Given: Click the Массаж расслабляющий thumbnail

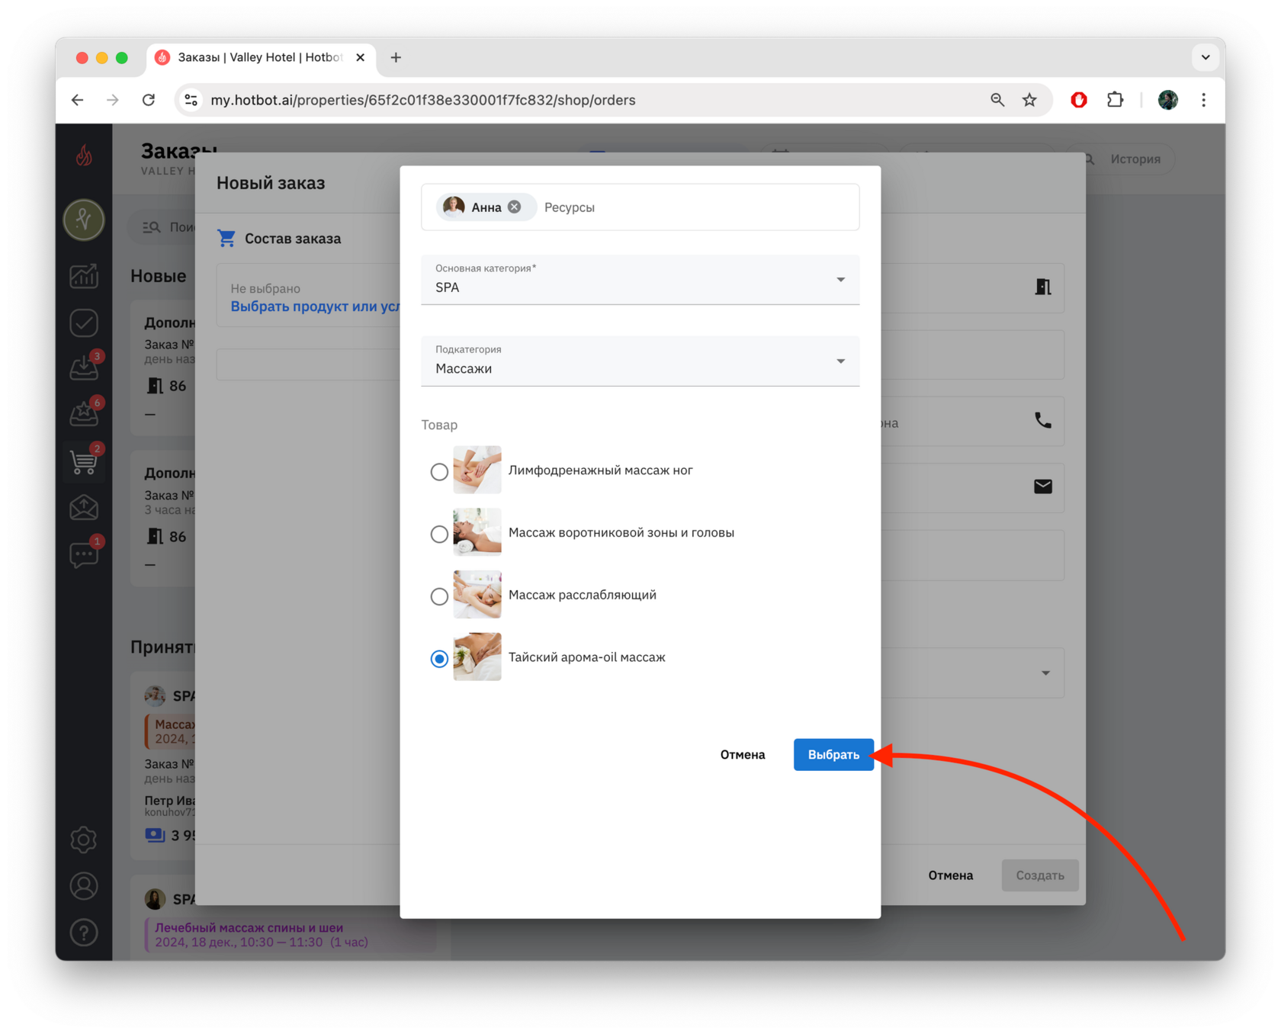Looking at the screenshot, I should click(x=477, y=595).
